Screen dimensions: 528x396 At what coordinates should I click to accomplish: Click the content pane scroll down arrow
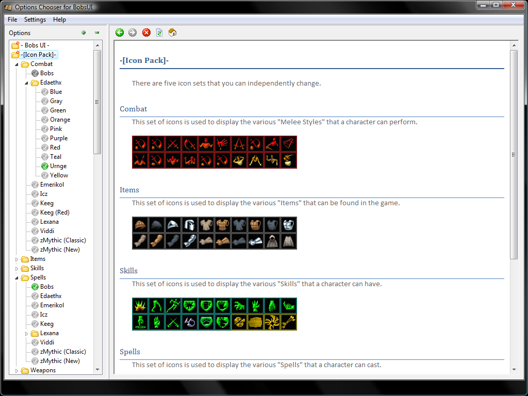click(x=514, y=370)
